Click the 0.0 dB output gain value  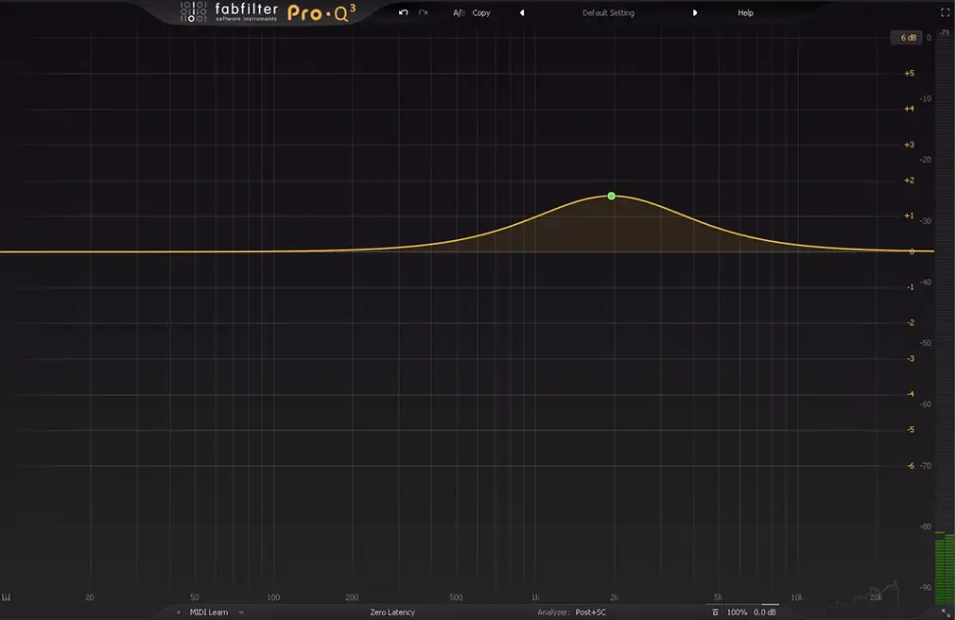[x=765, y=612]
